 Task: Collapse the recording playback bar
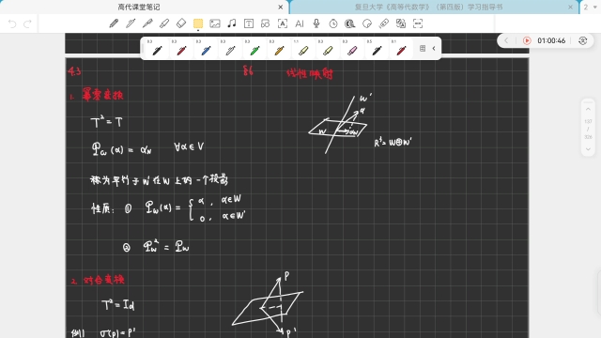(506, 40)
